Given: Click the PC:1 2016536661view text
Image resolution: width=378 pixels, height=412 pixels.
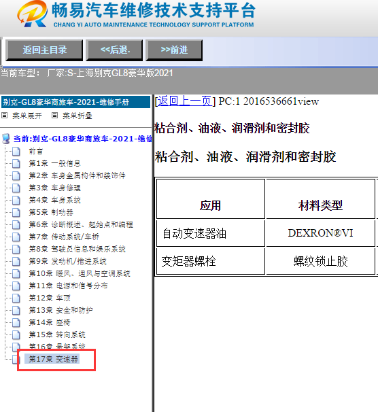Looking at the screenshot, I should [x=269, y=101].
